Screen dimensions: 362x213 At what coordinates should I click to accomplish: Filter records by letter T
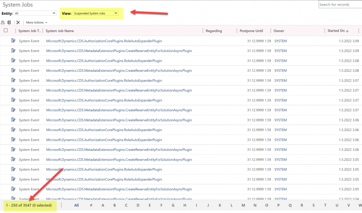coord(325,205)
